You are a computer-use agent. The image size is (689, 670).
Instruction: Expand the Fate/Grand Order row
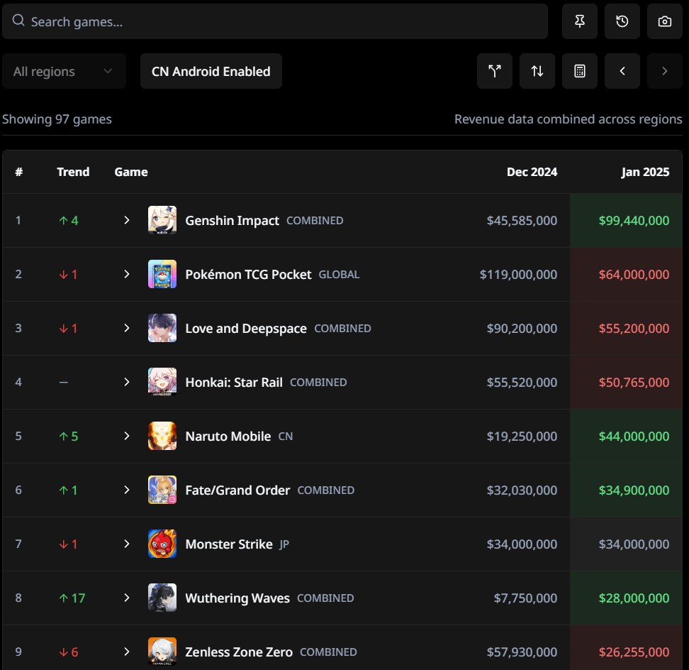coord(127,490)
